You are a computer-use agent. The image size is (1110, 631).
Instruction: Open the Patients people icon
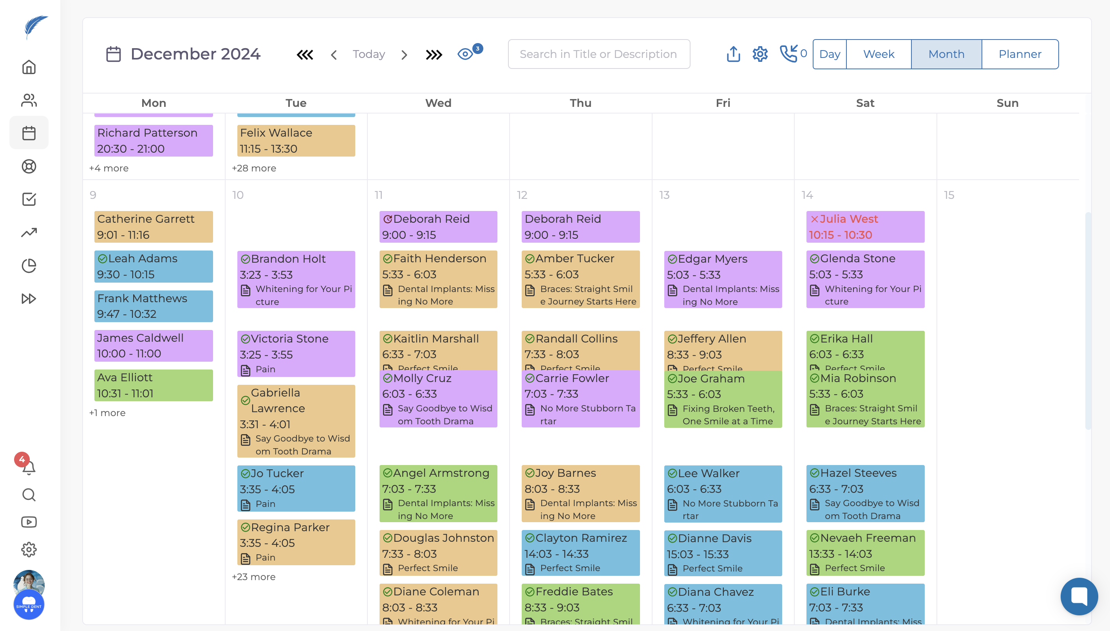(29, 100)
